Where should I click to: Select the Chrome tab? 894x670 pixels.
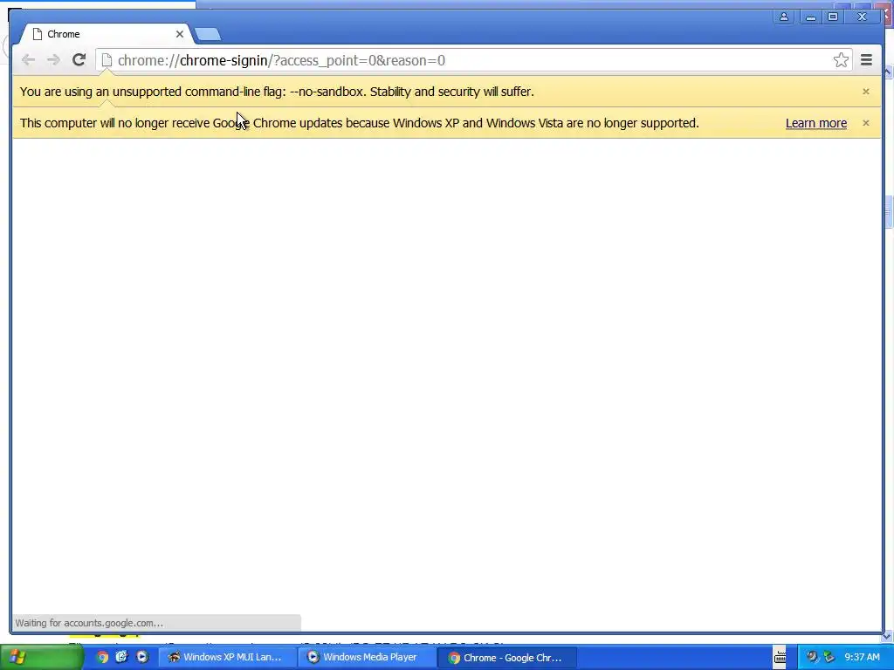tap(106, 34)
